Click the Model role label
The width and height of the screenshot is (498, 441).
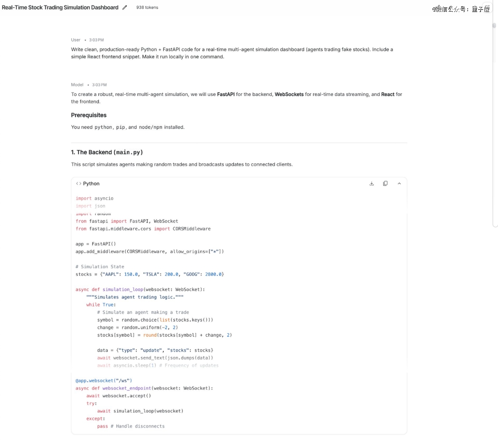pos(77,85)
